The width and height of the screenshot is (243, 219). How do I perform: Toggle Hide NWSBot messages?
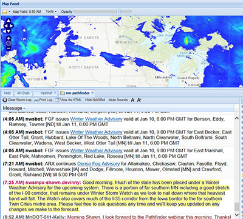coord(95,100)
